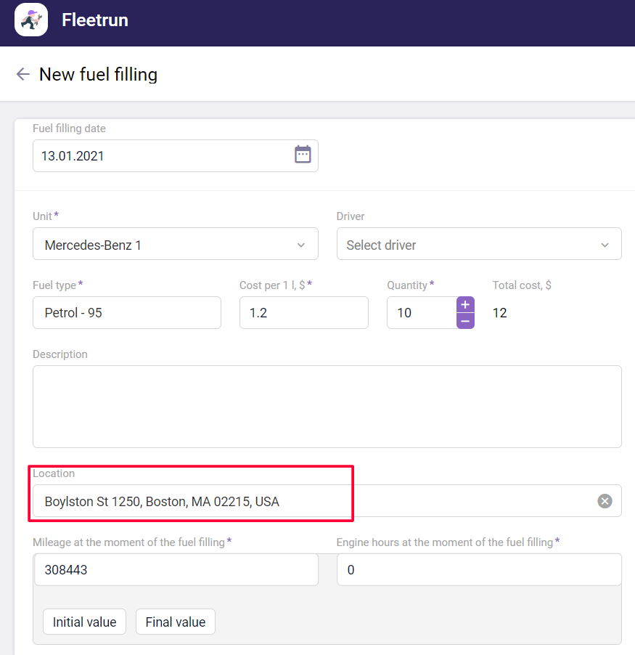This screenshot has width=635, height=655.
Task: Open the calendar date picker icon
Action: (303, 155)
